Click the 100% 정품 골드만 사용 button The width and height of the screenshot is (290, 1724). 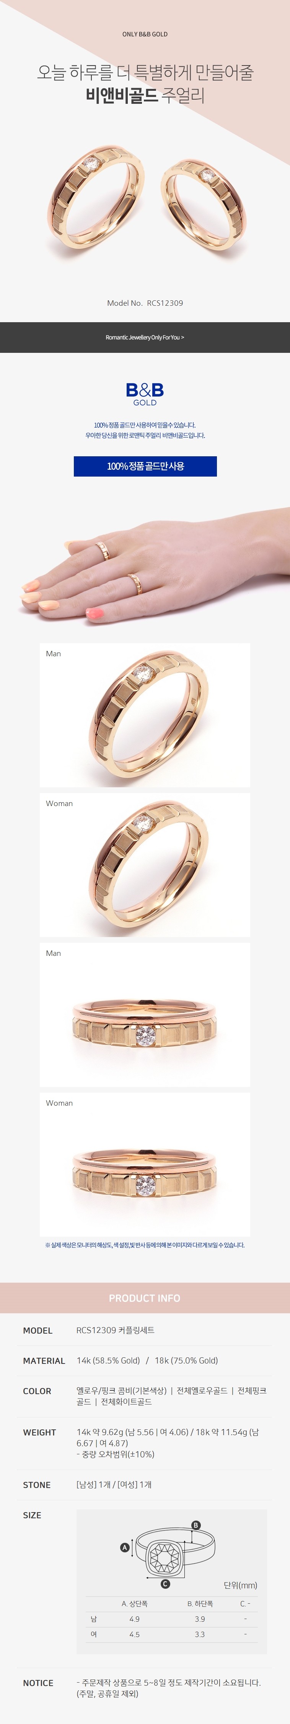tap(145, 466)
